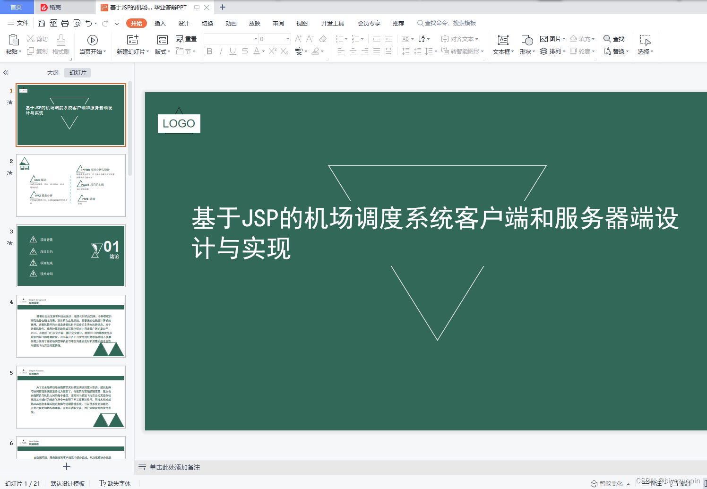
Task: Click the Superscript X² icon
Action: point(273,51)
